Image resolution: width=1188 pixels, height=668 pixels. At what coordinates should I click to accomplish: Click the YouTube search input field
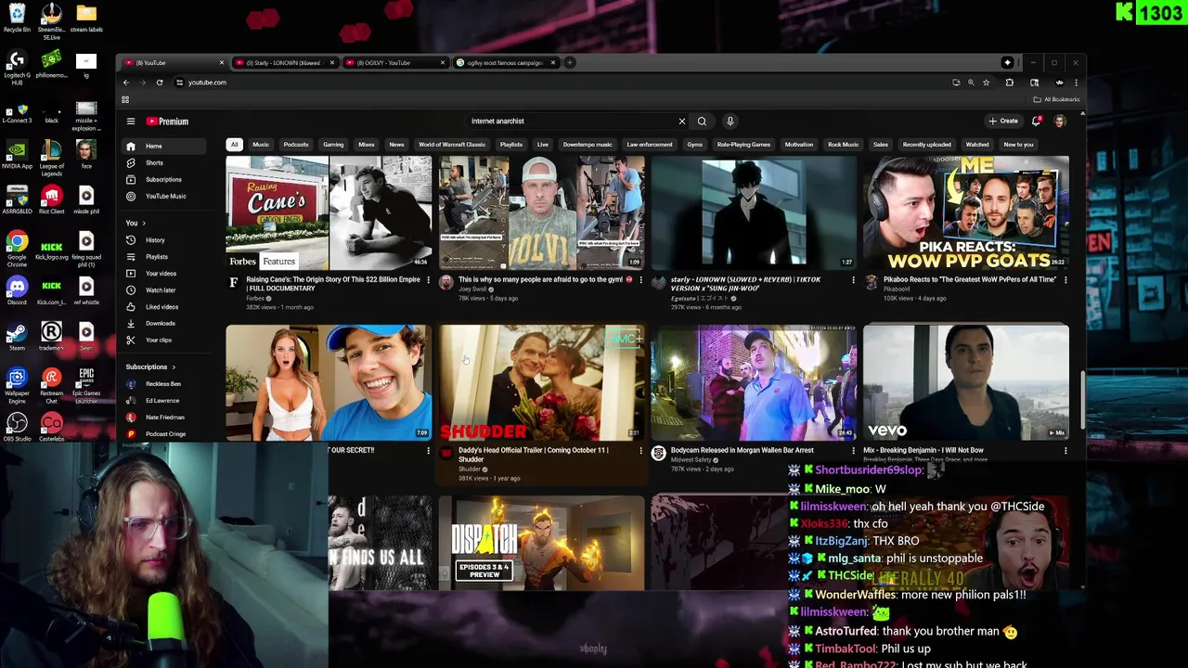click(571, 122)
